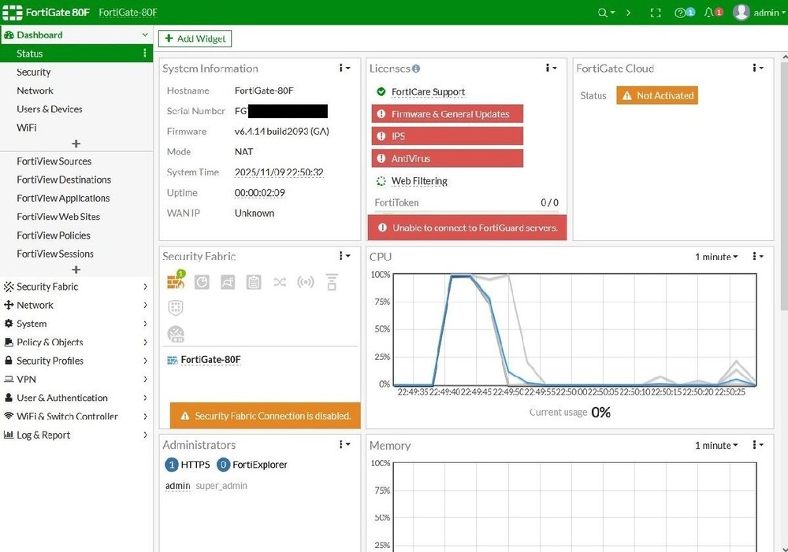The width and height of the screenshot is (788, 552).
Task: Expand the Policy & Objects menu
Action: [x=76, y=342]
